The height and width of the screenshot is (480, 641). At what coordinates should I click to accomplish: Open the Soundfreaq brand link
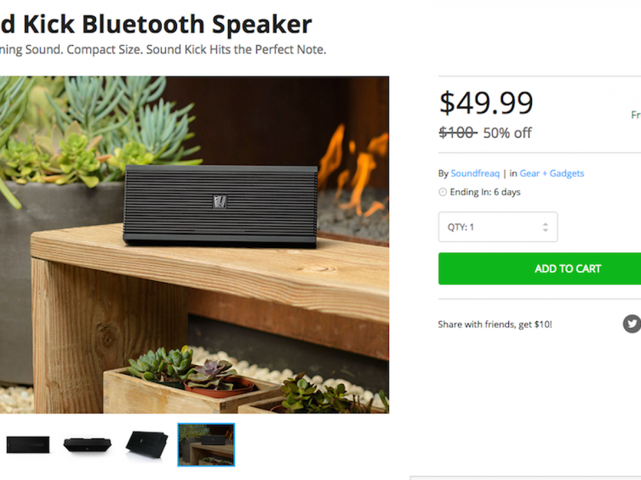pos(475,173)
